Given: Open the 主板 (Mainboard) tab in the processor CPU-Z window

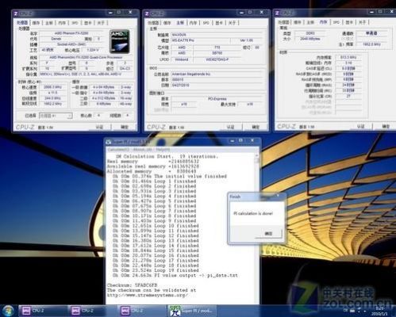Looking at the screenshot, I should tap(49, 23).
